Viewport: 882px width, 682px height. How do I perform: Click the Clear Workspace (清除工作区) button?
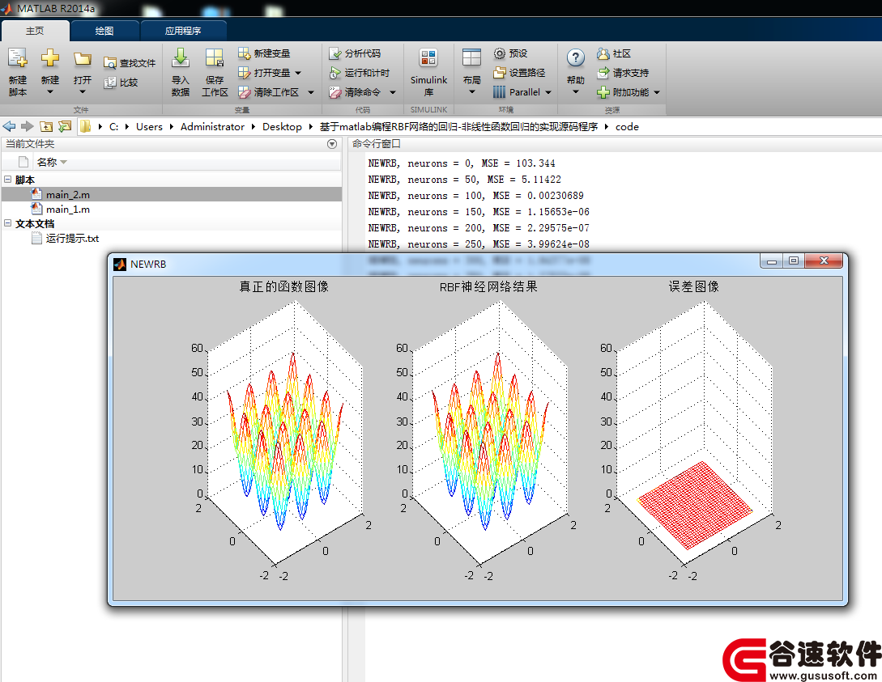click(x=269, y=92)
